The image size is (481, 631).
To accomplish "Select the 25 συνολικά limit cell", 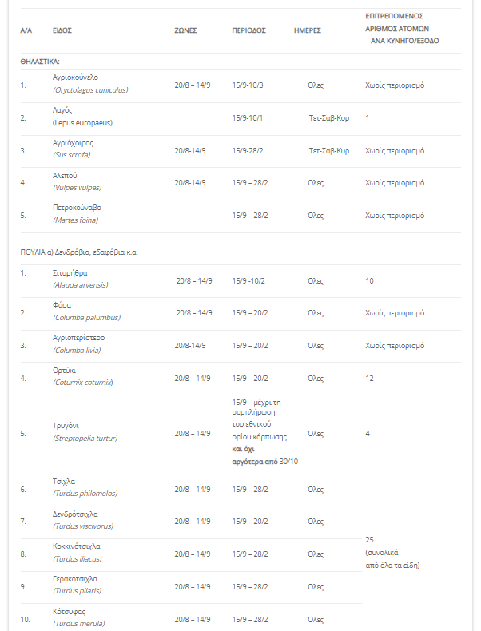I will [x=392, y=552].
